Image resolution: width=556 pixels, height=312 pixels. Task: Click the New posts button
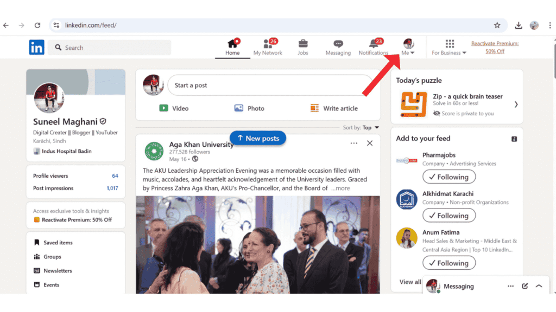(x=258, y=138)
